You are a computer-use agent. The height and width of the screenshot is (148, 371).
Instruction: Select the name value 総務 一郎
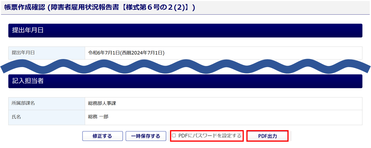98,117
